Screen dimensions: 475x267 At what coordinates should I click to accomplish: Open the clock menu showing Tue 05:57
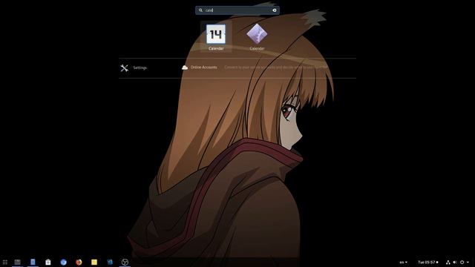tap(427, 262)
